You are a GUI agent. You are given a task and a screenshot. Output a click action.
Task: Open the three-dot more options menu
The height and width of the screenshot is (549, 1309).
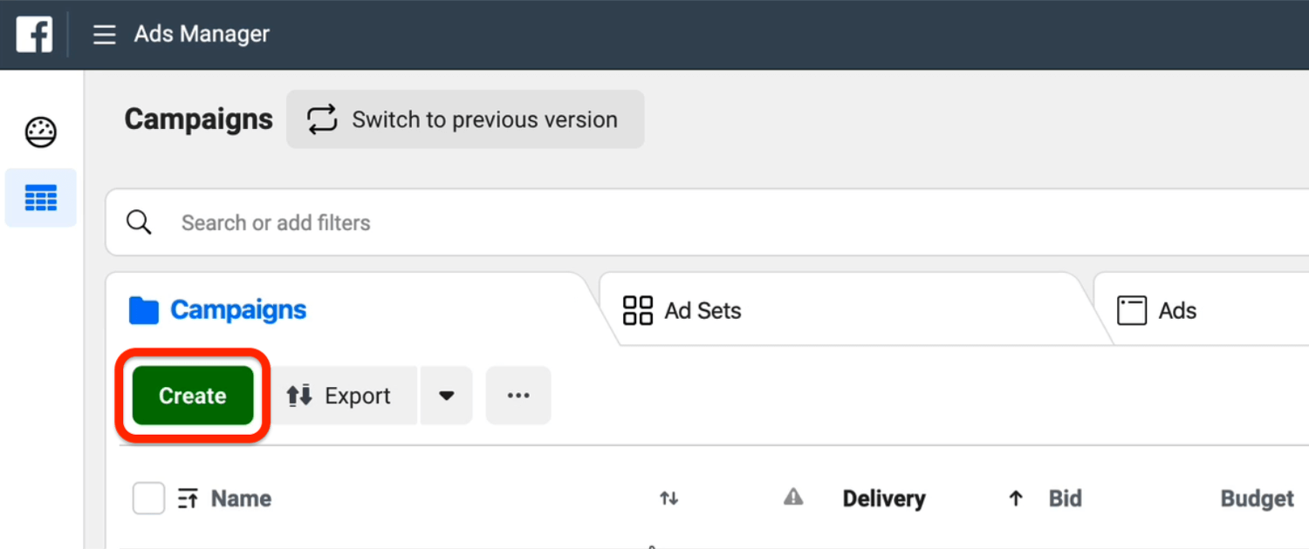[518, 396]
